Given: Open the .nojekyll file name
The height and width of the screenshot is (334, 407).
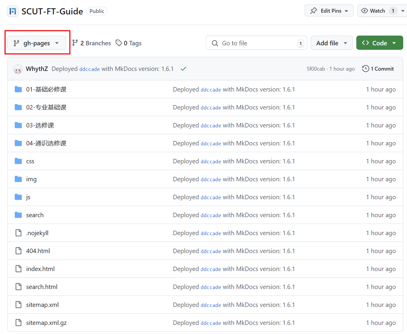Looking at the screenshot, I should point(37,233).
